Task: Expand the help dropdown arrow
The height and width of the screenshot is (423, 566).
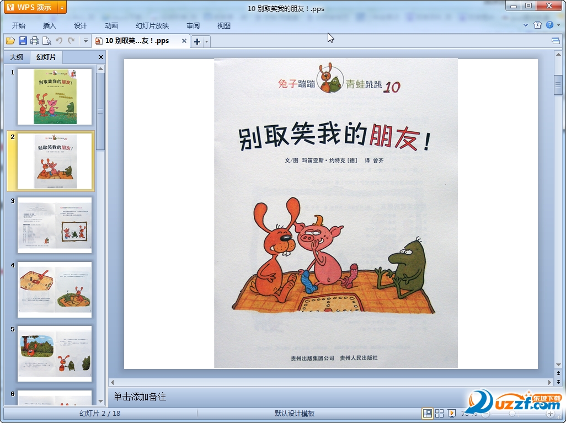Action: (x=558, y=25)
